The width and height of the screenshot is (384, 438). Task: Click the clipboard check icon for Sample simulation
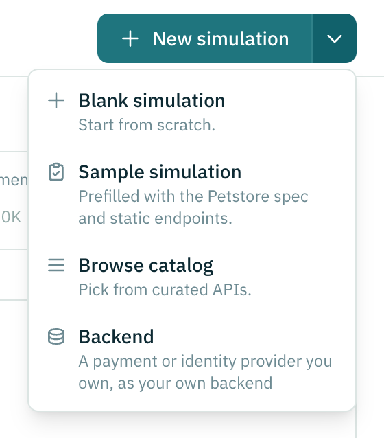(56, 172)
